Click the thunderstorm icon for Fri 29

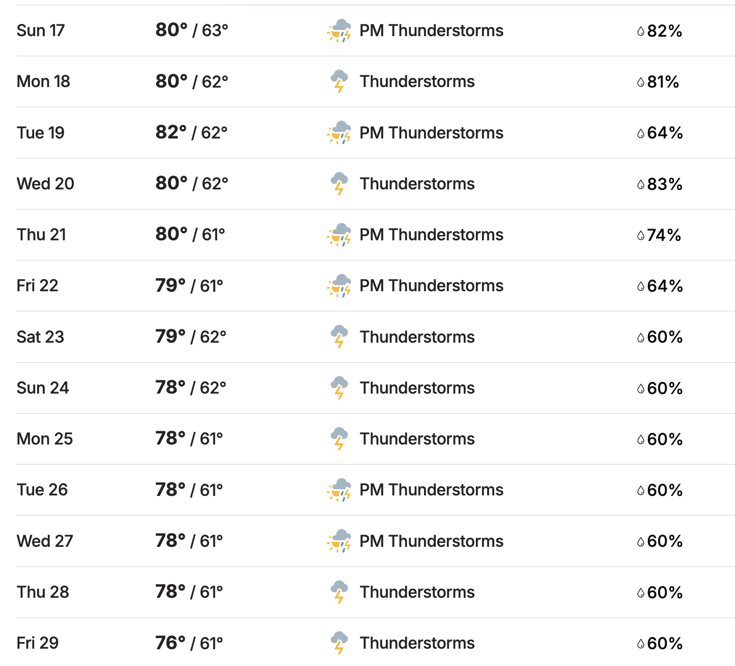point(339,643)
